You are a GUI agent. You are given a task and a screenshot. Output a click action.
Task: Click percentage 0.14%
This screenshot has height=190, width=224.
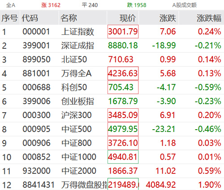(x=210, y=59)
